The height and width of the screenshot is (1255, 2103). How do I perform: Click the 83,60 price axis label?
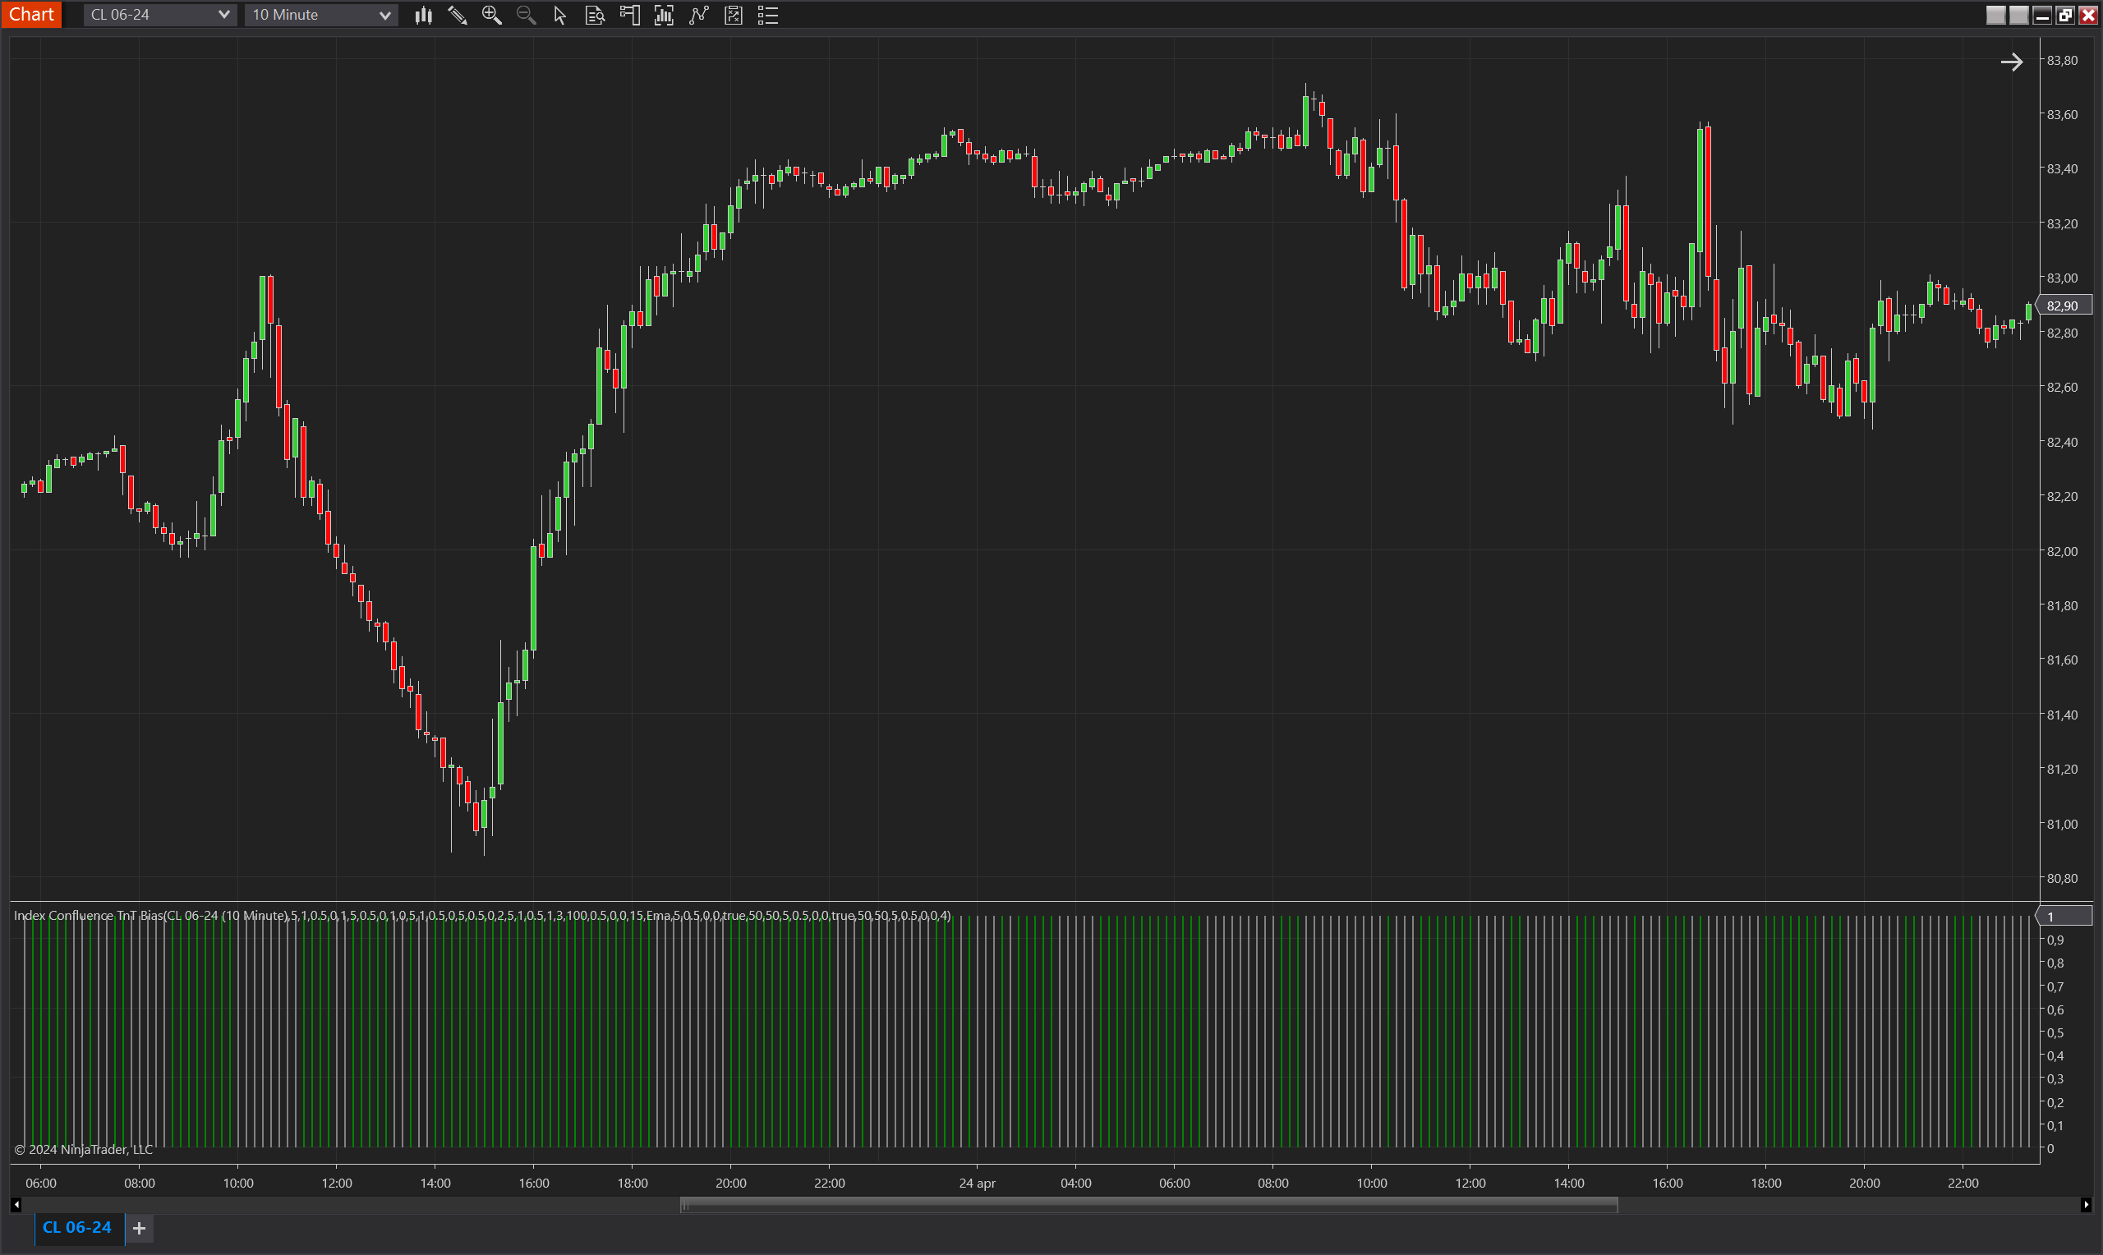2062,114
